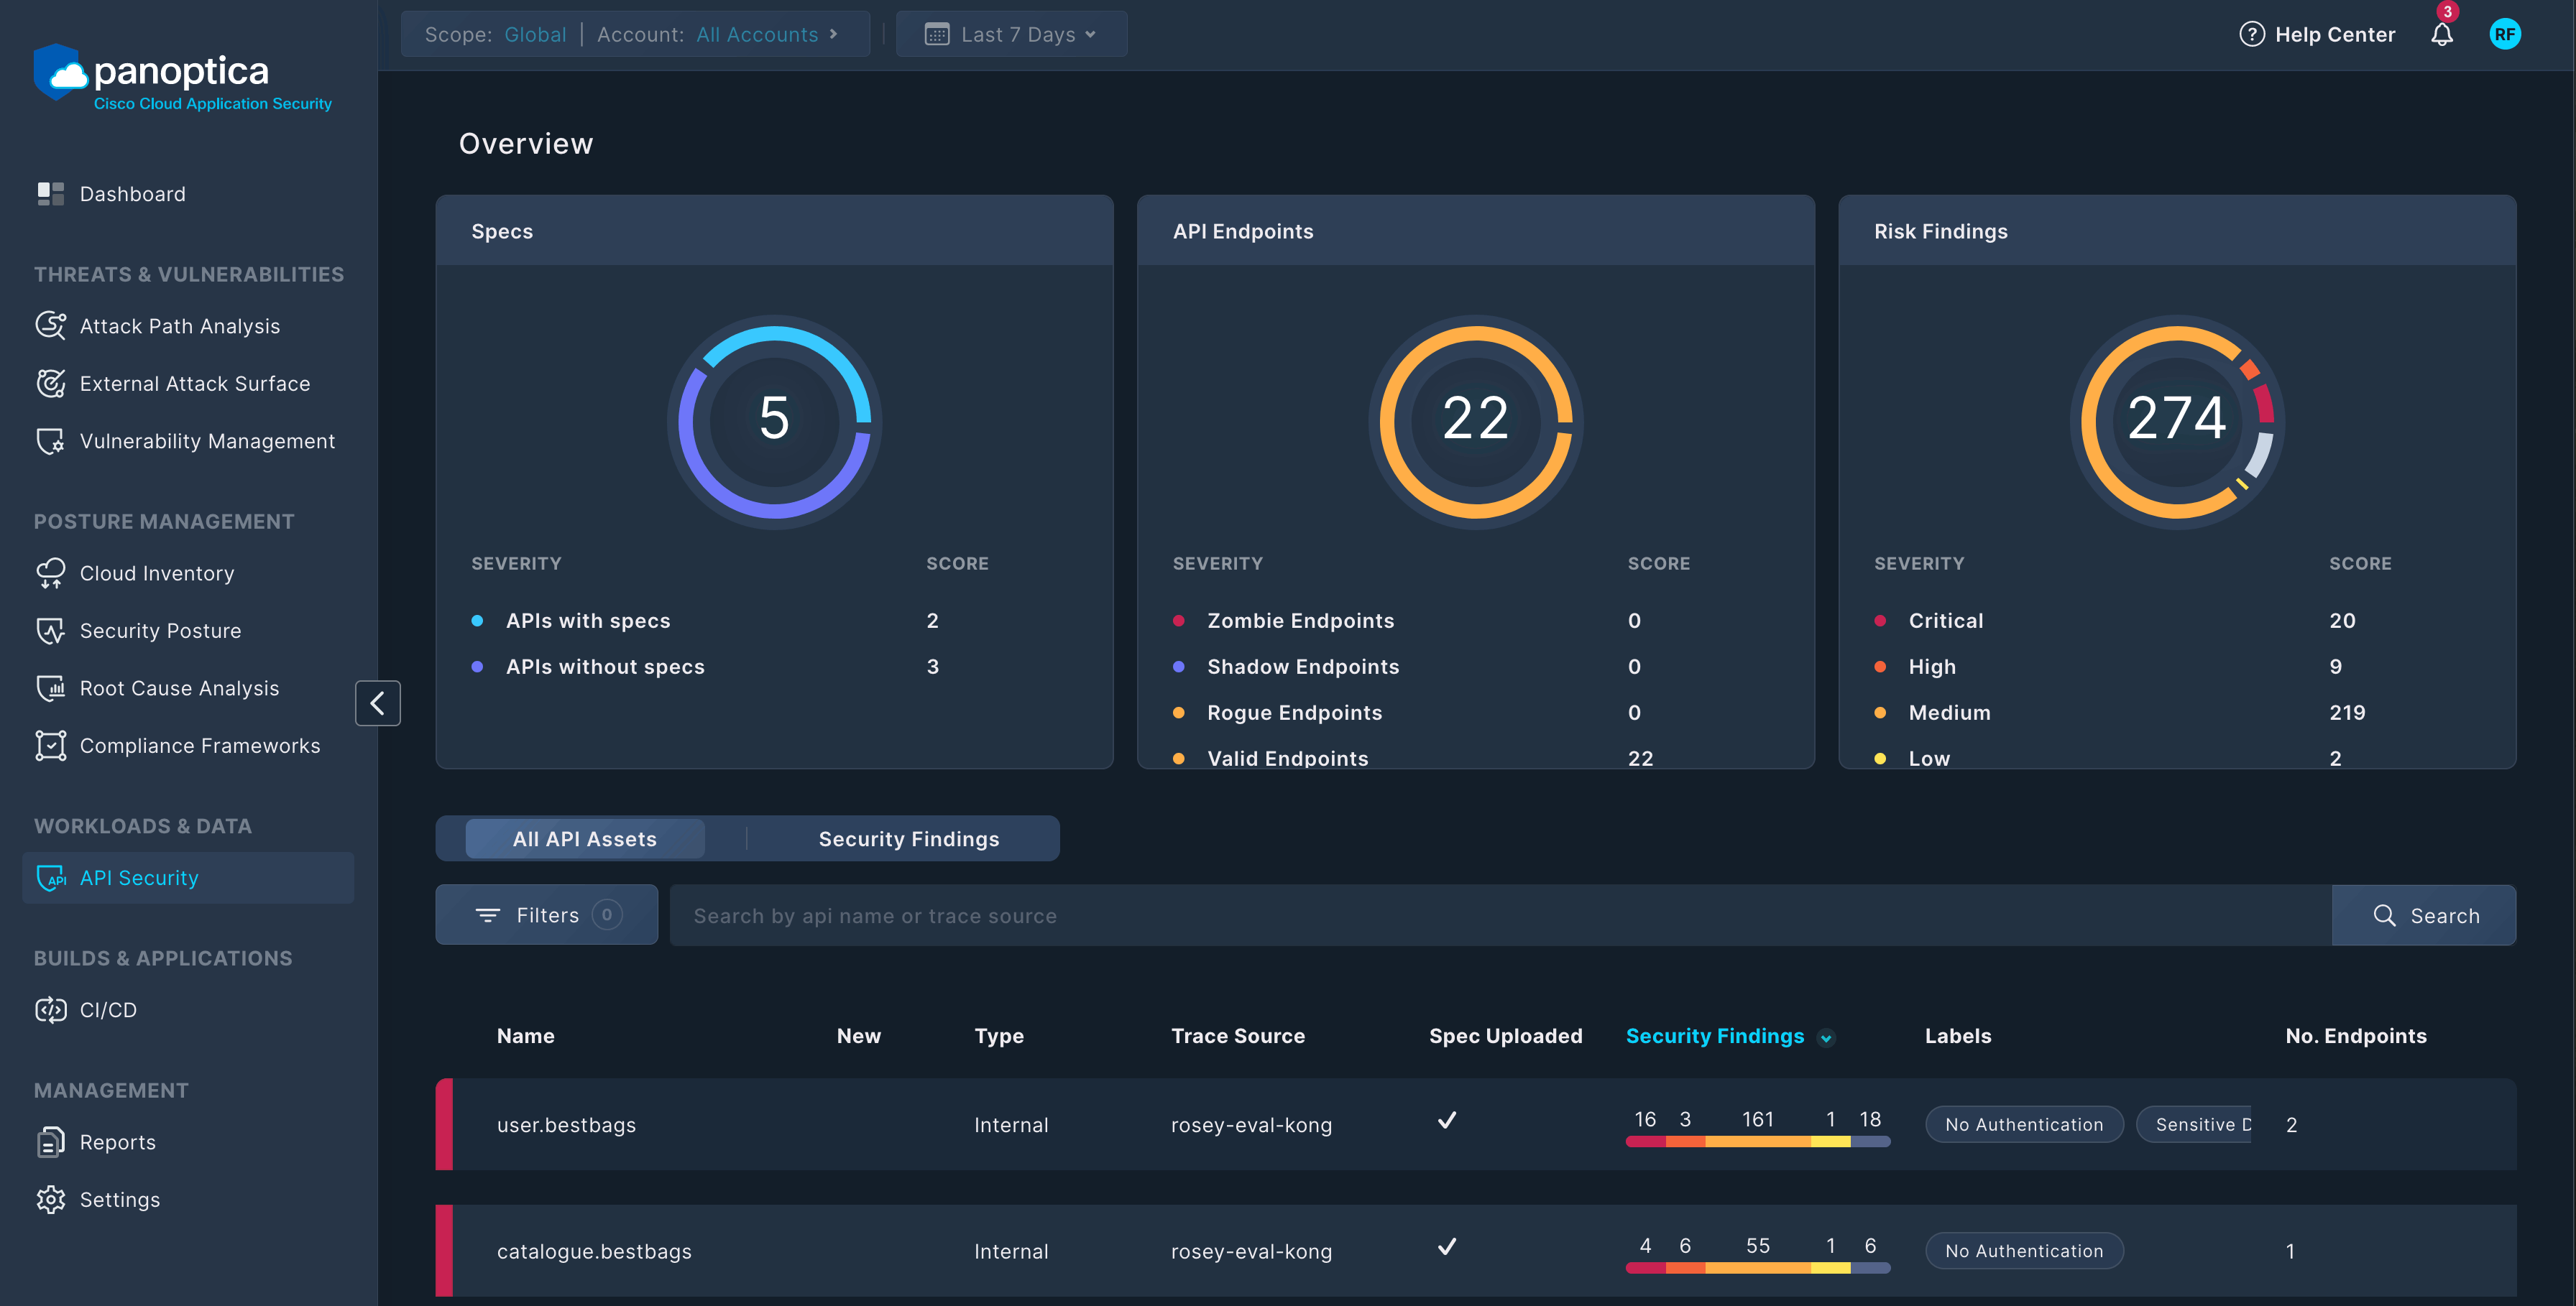This screenshot has height=1306, width=2576.
Task: Open External Attack Surface
Action: 194,383
